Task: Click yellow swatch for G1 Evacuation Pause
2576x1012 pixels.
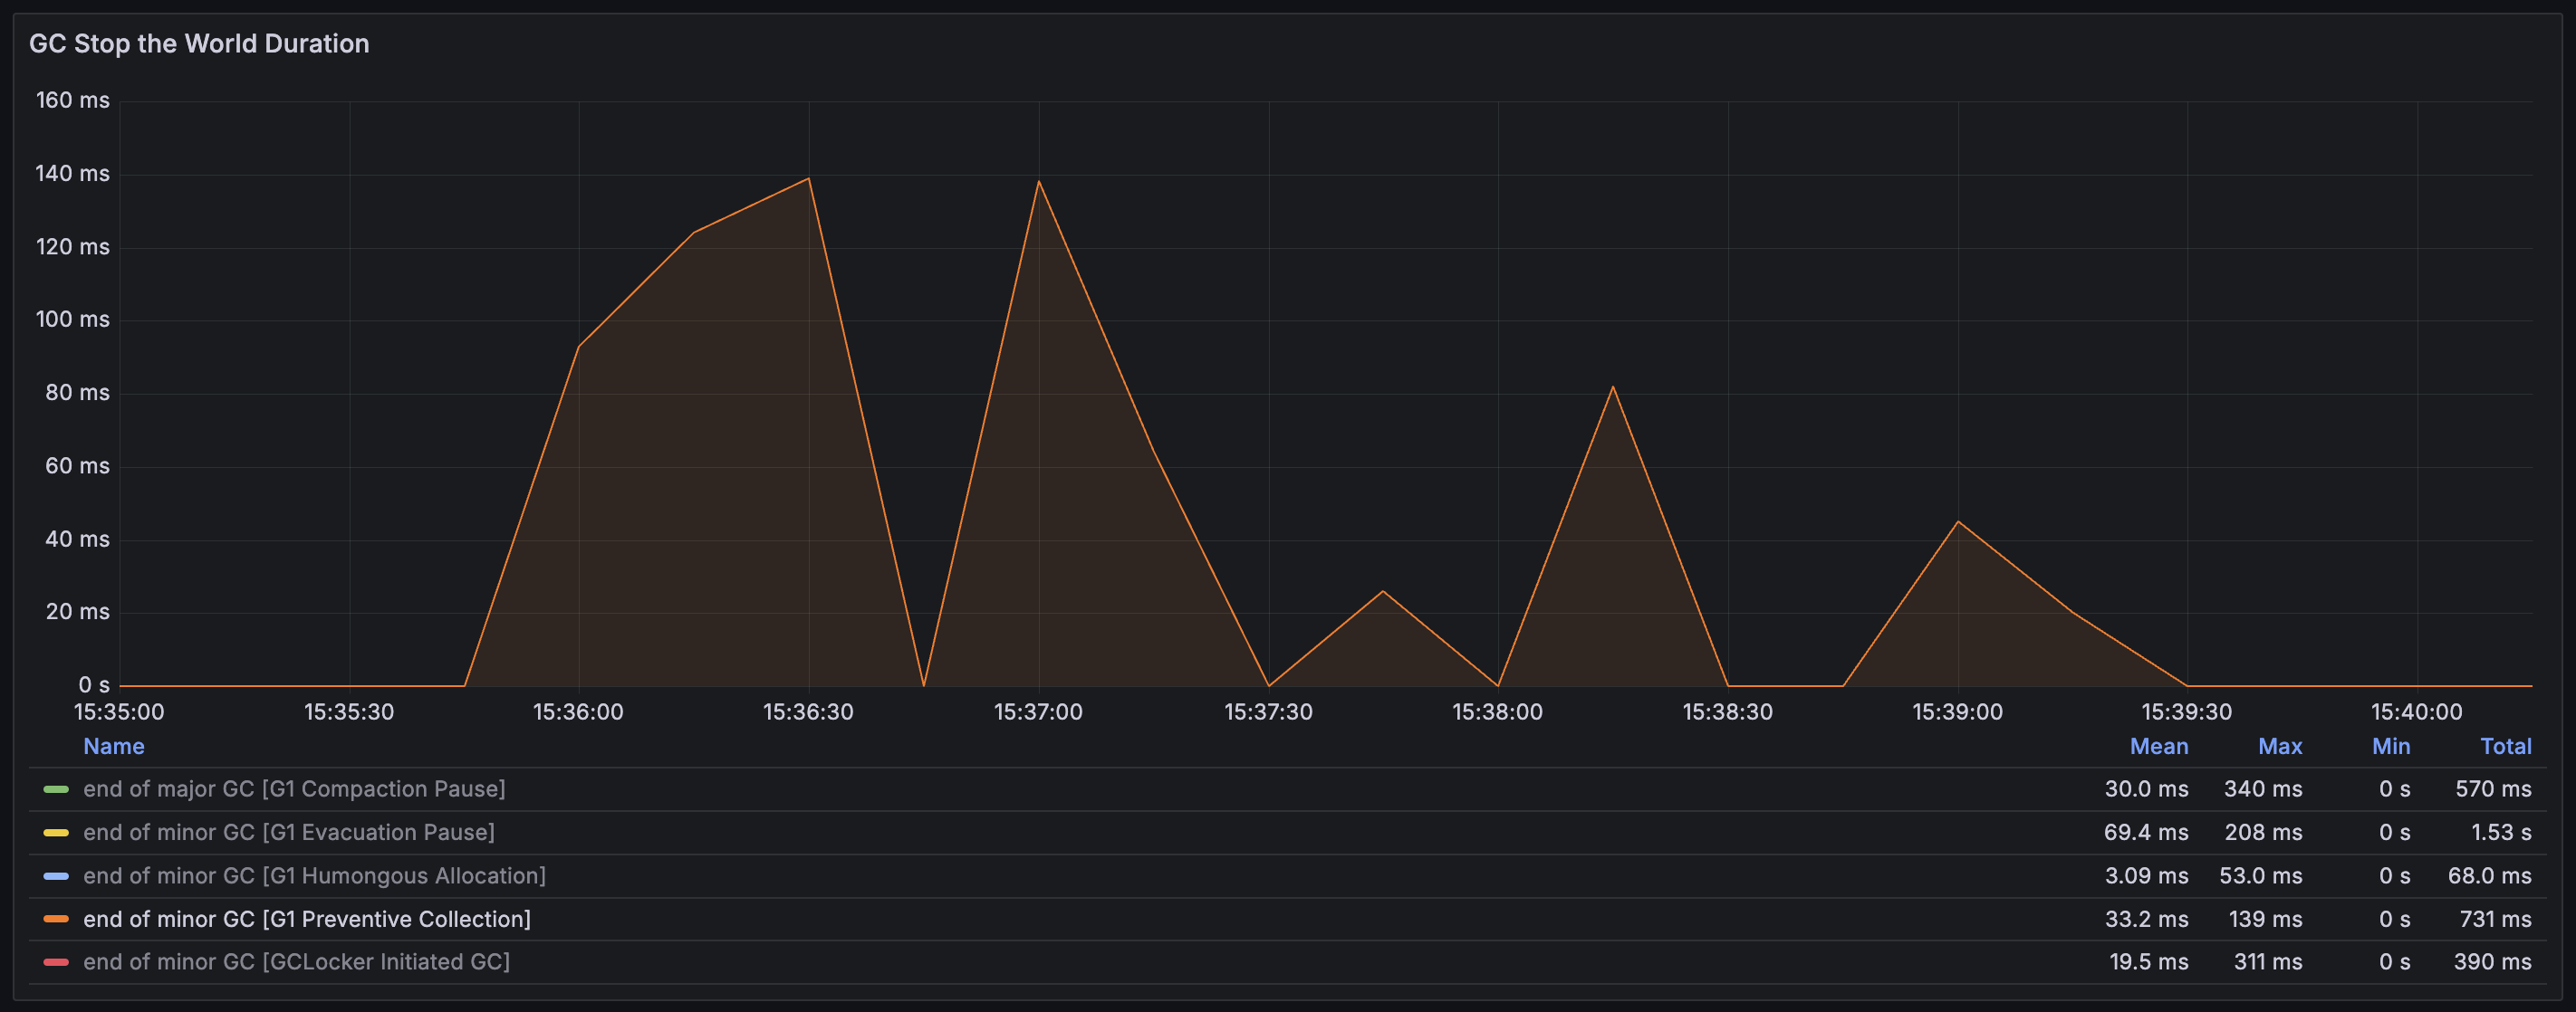Action: [x=56, y=832]
